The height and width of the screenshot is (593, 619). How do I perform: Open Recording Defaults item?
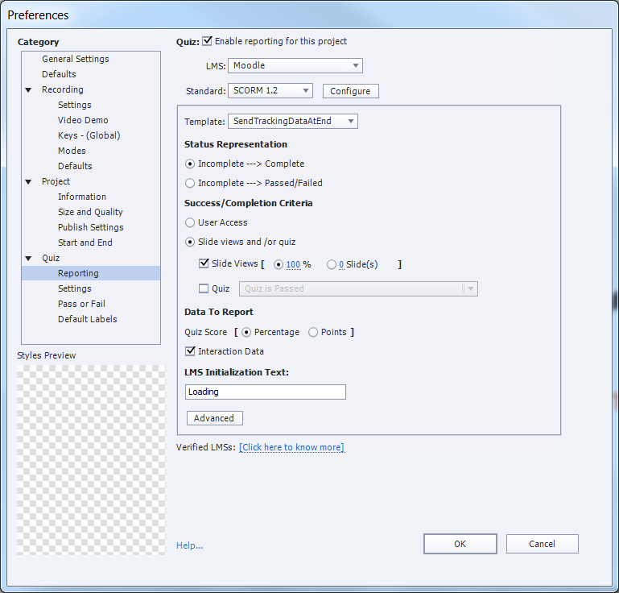tap(75, 166)
